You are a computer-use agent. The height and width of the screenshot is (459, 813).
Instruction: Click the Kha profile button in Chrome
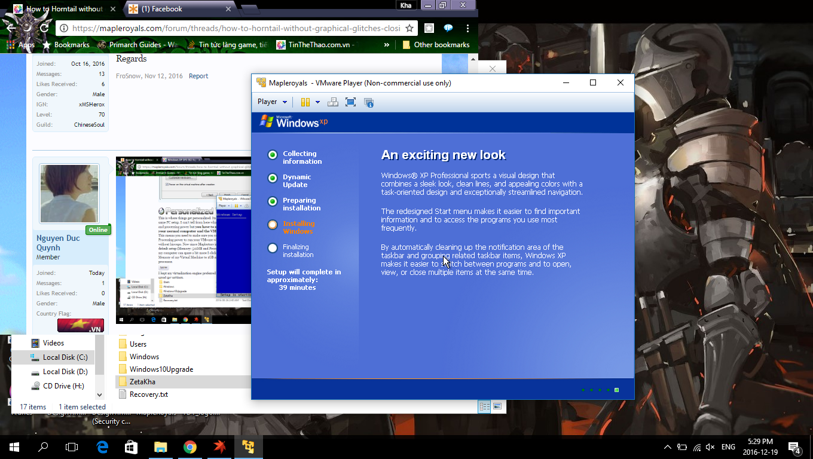point(406,5)
